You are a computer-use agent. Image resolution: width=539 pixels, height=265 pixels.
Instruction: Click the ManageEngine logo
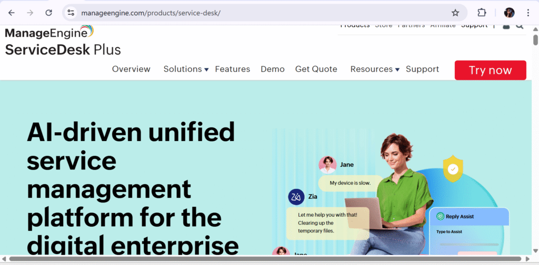click(49, 32)
